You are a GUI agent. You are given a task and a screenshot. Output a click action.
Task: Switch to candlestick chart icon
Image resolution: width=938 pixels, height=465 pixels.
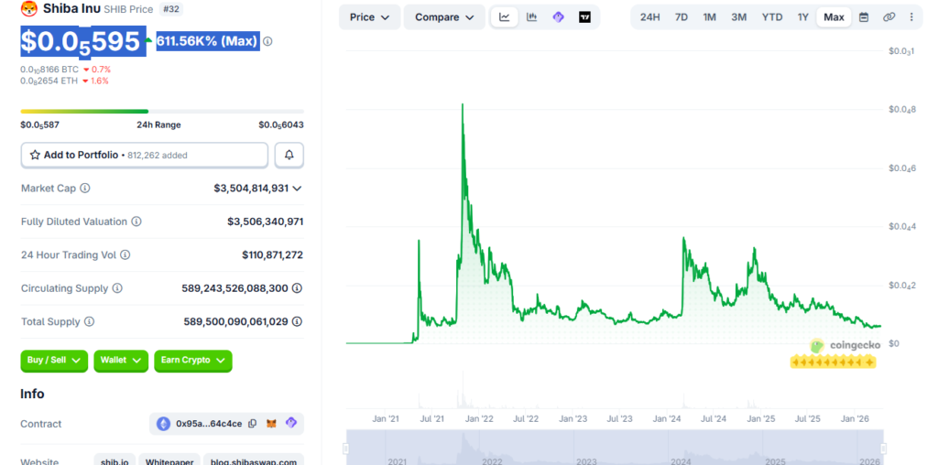click(531, 17)
